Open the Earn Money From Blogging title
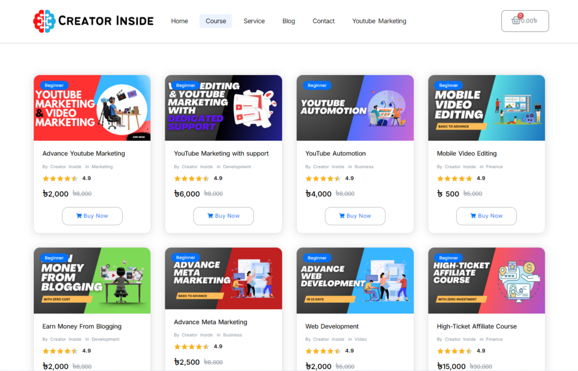Image resolution: width=578 pixels, height=371 pixels. pyautogui.click(x=82, y=326)
